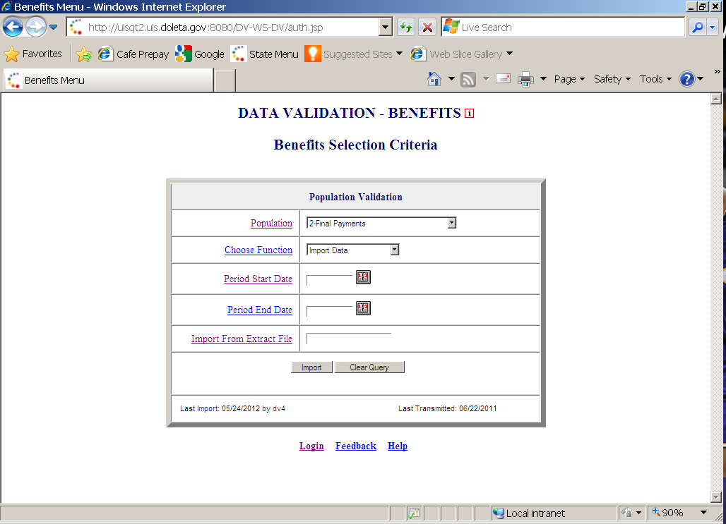Open the Page menu
The height and width of the screenshot is (524, 726).
coord(569,79)
